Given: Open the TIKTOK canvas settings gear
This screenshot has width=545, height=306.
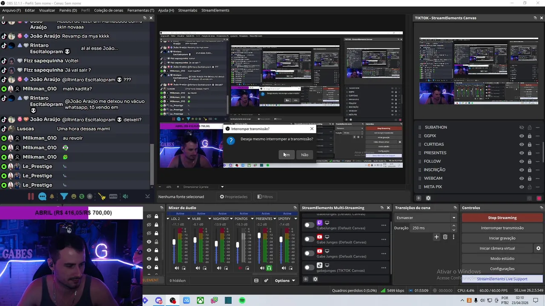Looking at the screenshot, I should pos(428,198).
